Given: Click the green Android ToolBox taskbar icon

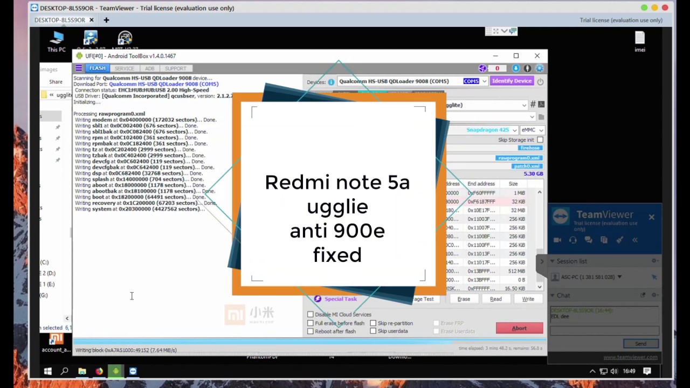Looking at the screenshot, I should point(116,371).
